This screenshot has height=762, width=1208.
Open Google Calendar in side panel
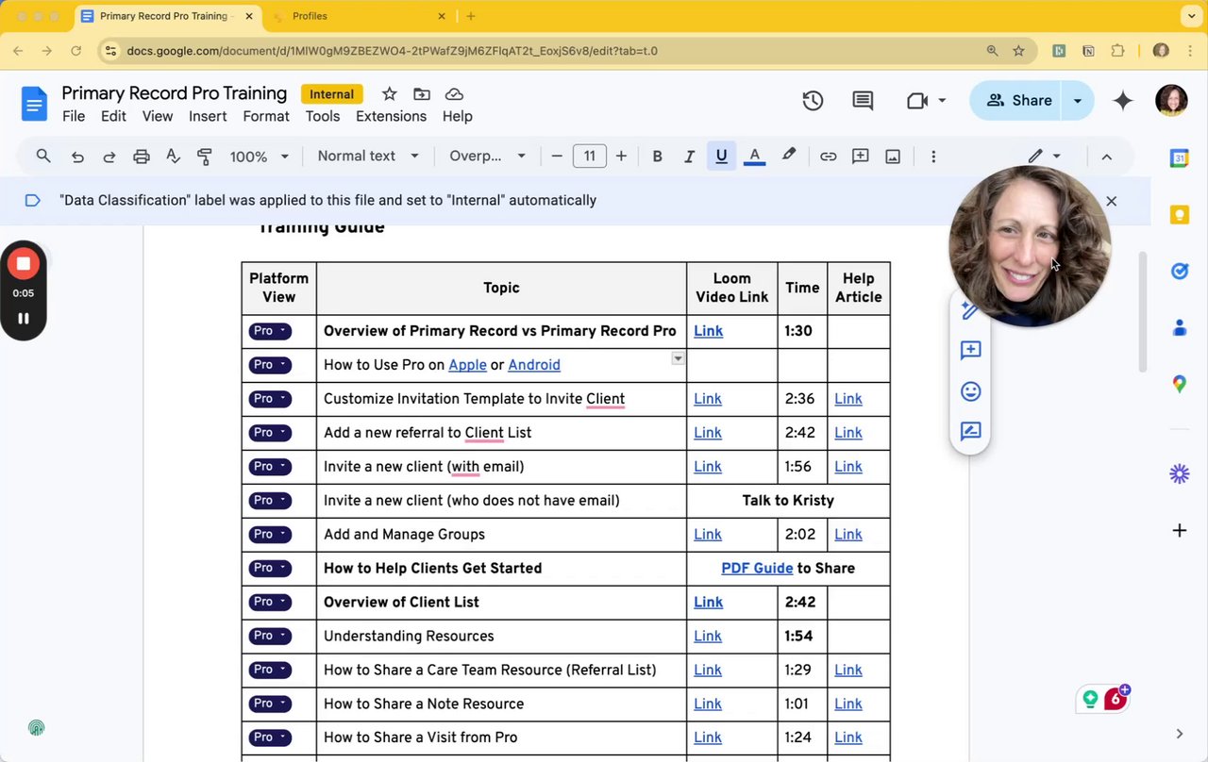1179,158
